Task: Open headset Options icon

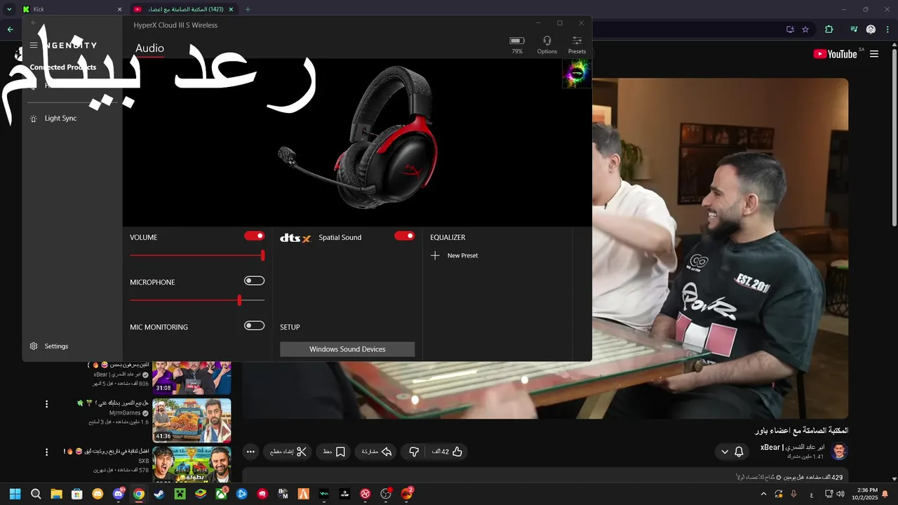Action: click(547, 45)
